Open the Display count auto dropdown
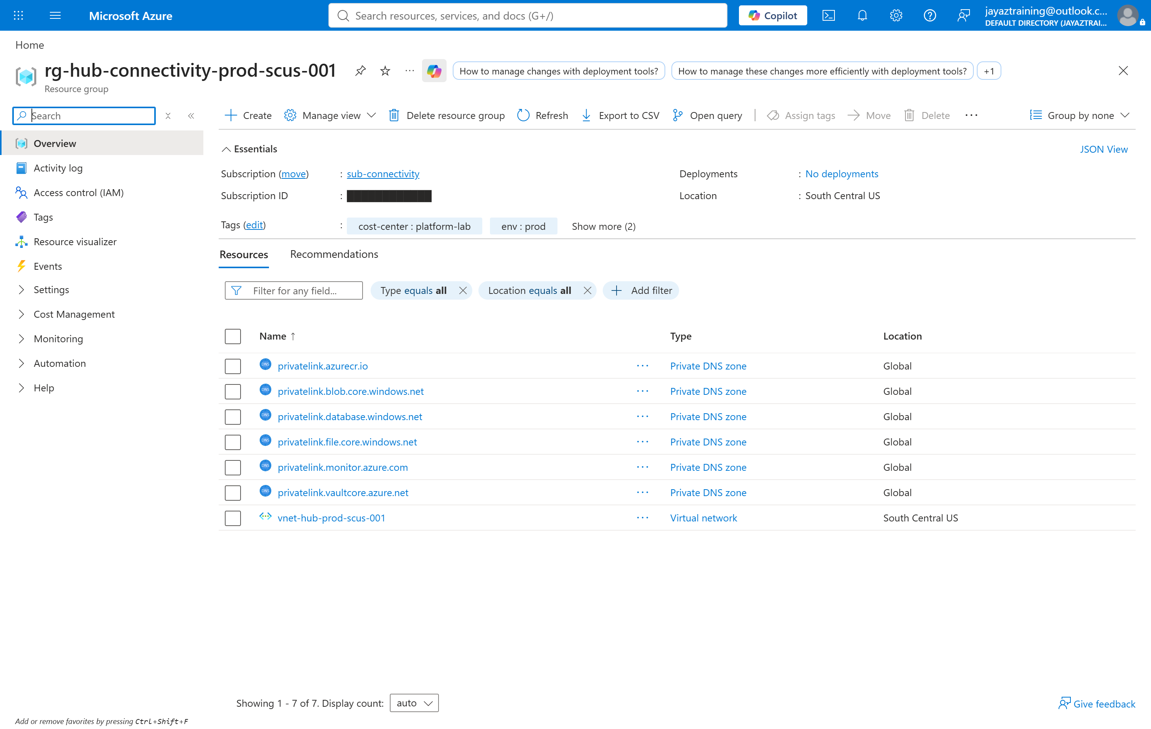The width and height of the screenshot is (1151, 729). click(414, 703)
